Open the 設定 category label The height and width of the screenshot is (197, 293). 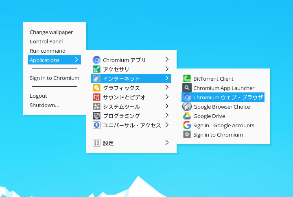pos(108,143)
